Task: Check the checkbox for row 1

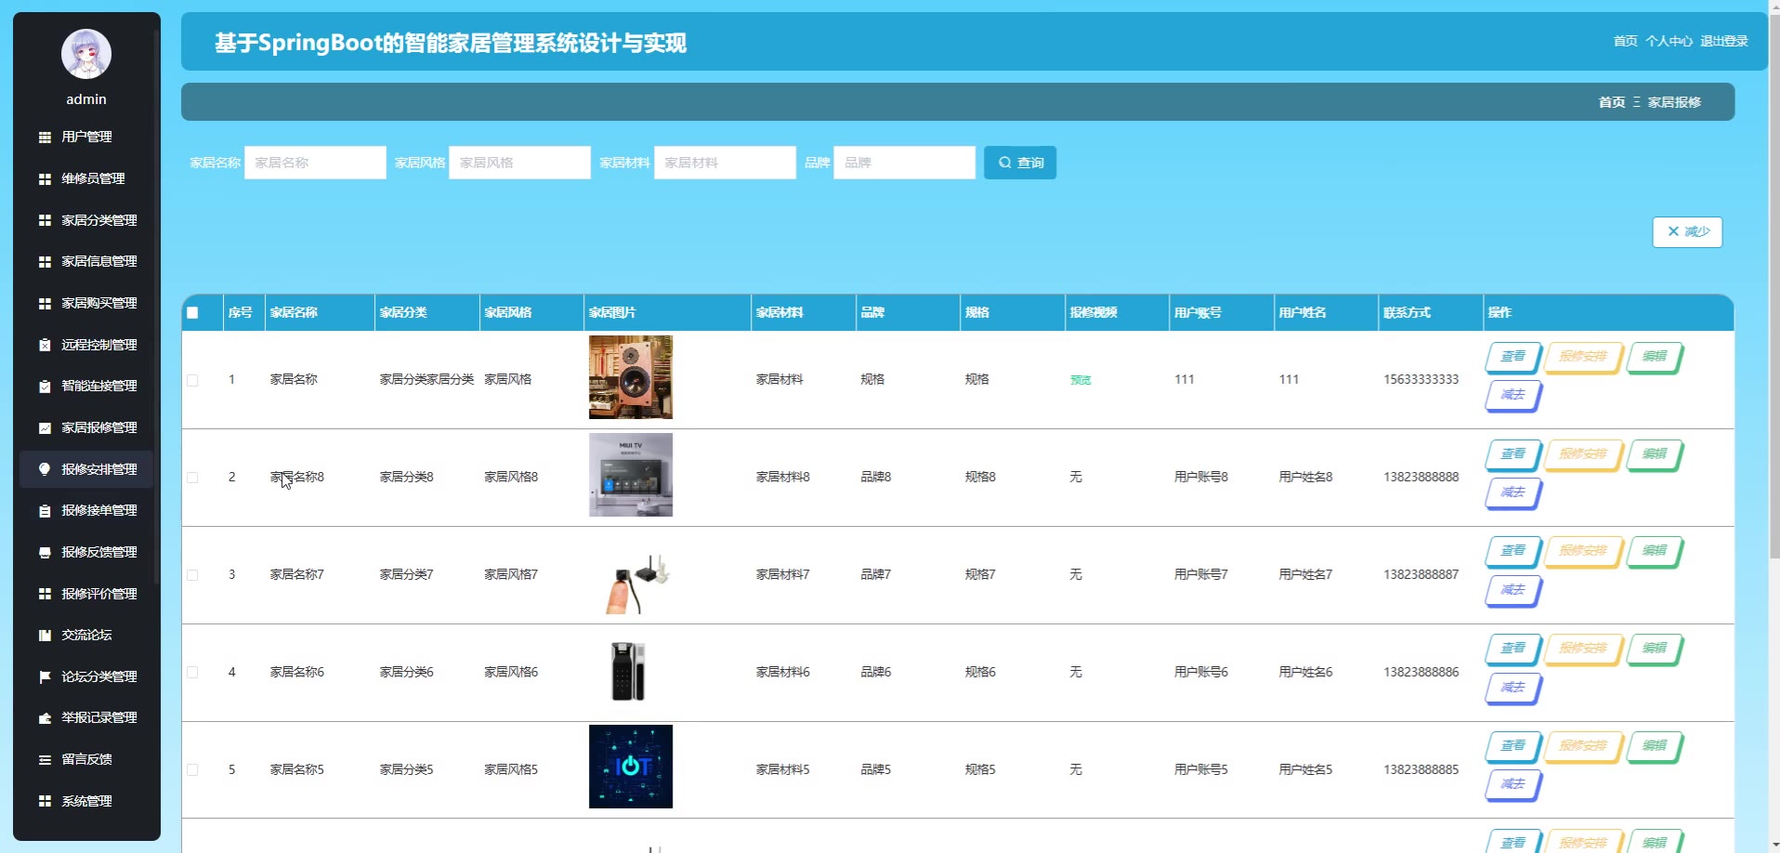Action: tap(192, 380)
